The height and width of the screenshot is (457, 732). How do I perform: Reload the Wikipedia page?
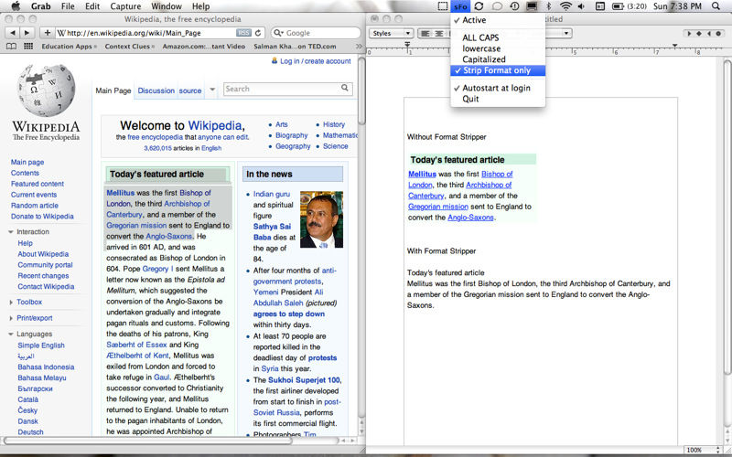coord(258,33)
